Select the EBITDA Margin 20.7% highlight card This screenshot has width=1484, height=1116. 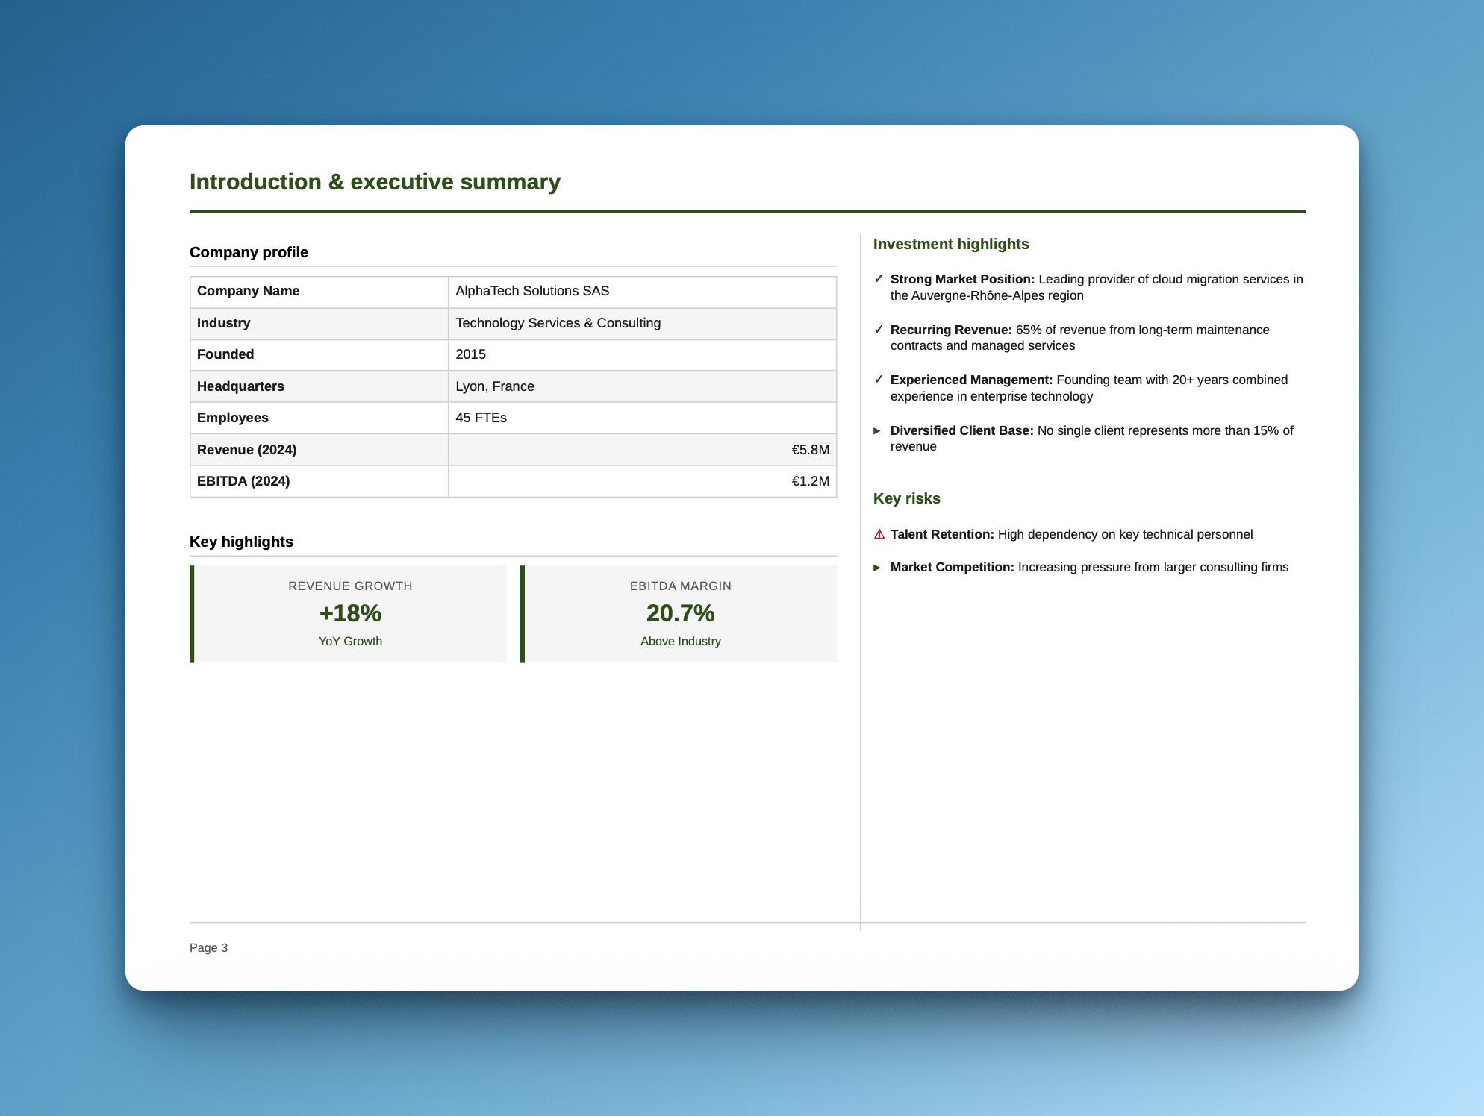click(680, 613)
